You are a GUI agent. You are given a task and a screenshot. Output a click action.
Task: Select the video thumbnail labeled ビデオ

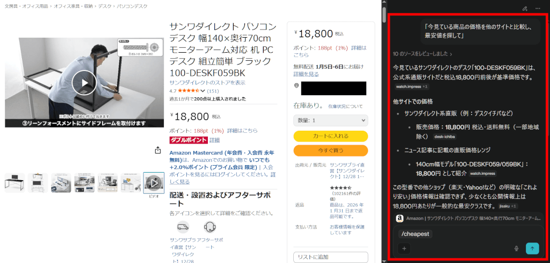[x=154, y=182]
